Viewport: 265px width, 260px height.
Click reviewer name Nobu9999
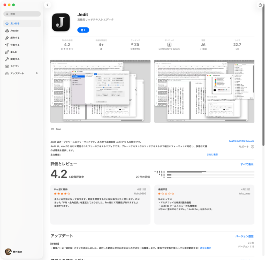coord(140,194)
